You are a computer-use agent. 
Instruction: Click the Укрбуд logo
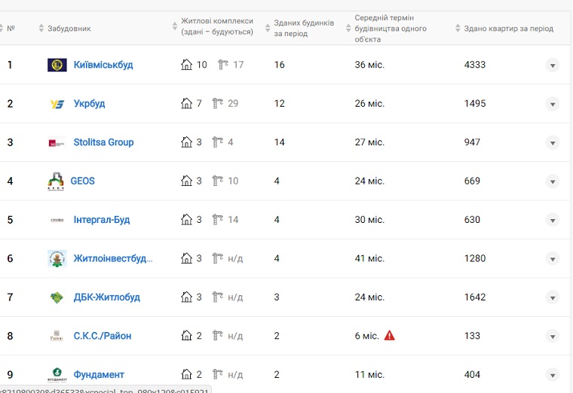point(57,104)
